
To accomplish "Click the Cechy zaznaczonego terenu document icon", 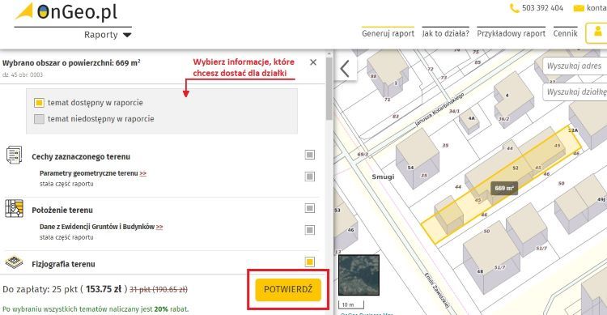I will 15,155.
